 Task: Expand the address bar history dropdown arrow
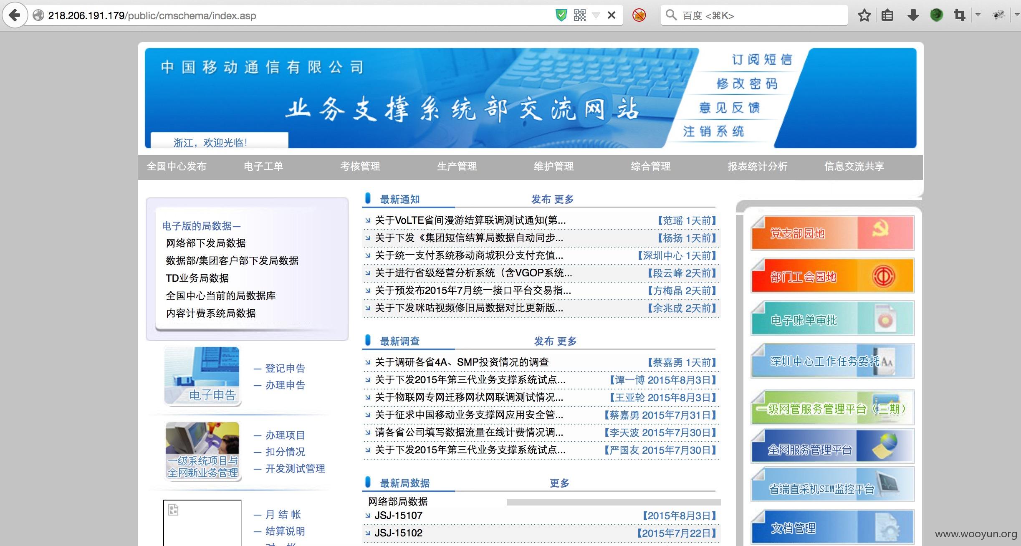tap(596, 16)
